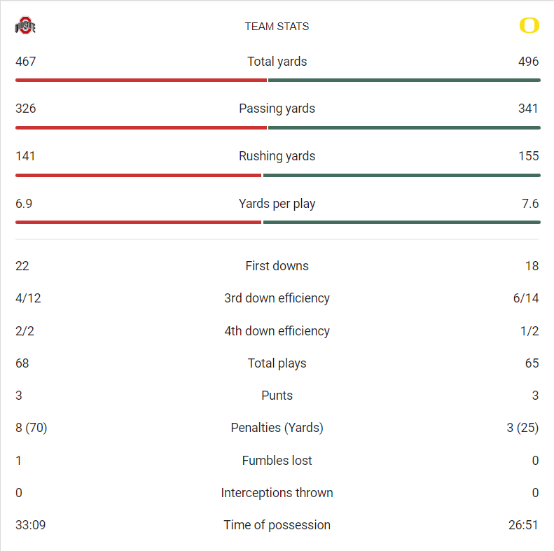Click the Interceptions thrown label

click(277, 493)
